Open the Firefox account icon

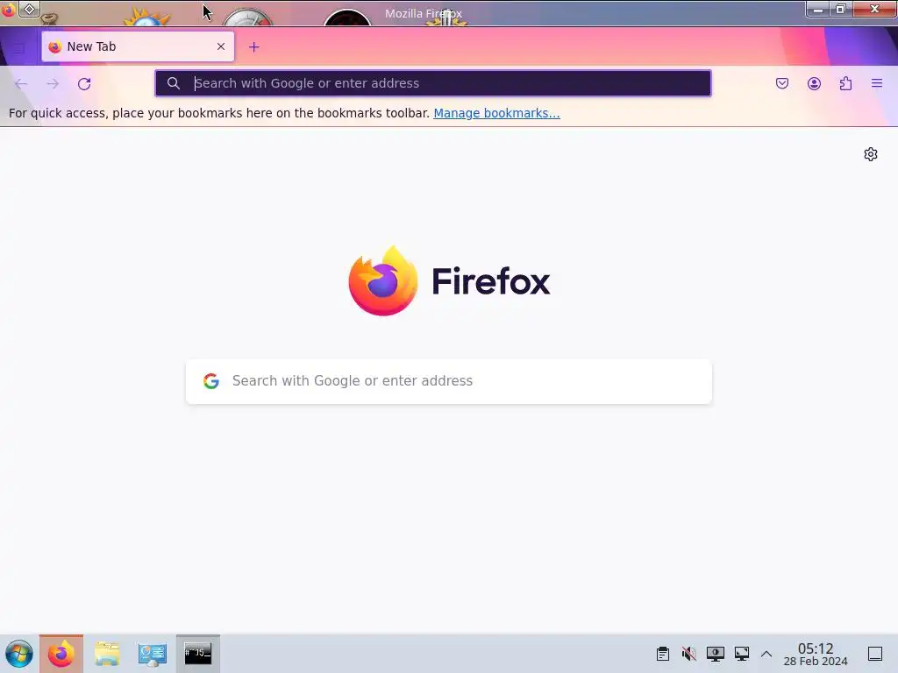pyautogui.click(x=814, y=83)
